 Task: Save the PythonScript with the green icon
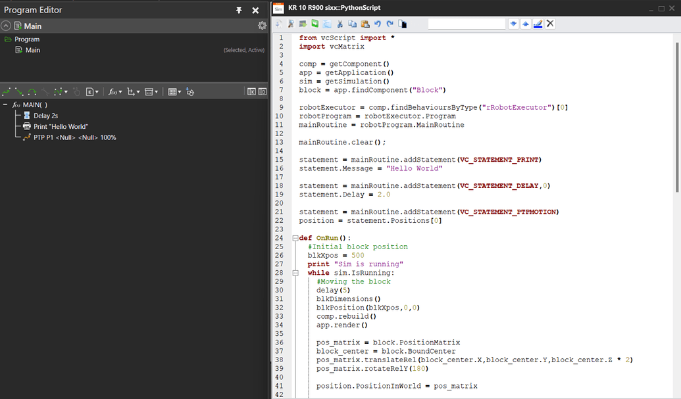coord(315,23)
